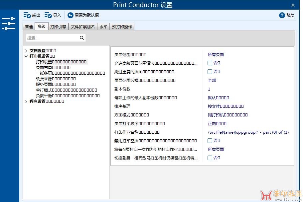
Task: Click 将每N页打印一次 value 所有页面
Action: [216, 149]
